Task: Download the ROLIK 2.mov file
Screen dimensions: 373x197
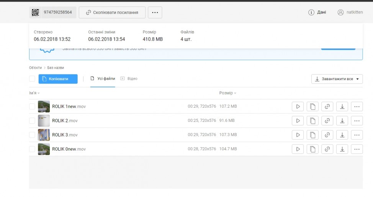Action: tap(342, 121)
